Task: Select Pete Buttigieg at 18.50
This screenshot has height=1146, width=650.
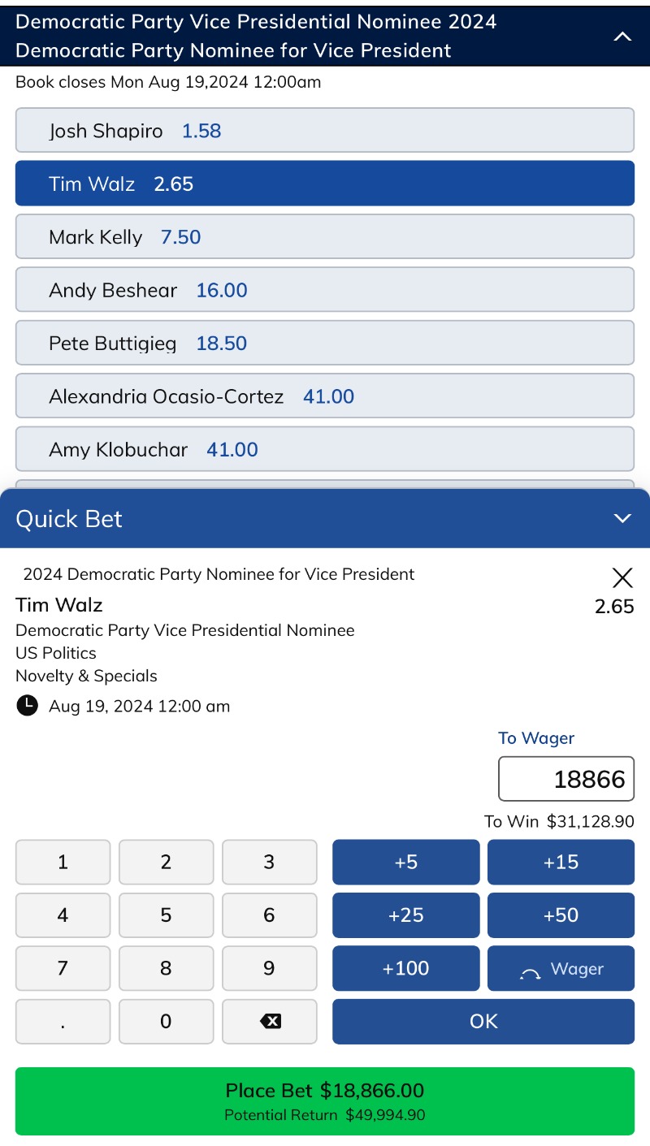Action: (x=324, y=343)
